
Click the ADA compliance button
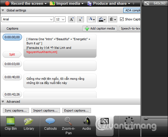[x=132, y=10]
